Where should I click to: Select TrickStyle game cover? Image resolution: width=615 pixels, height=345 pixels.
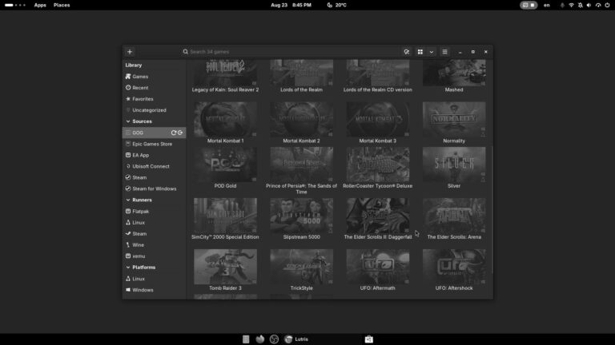(301, 267)
